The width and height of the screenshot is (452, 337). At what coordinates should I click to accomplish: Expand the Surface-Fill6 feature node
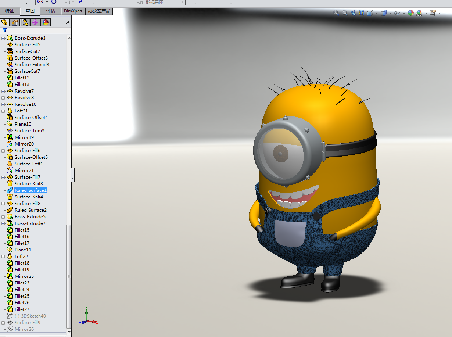point(3,151)
